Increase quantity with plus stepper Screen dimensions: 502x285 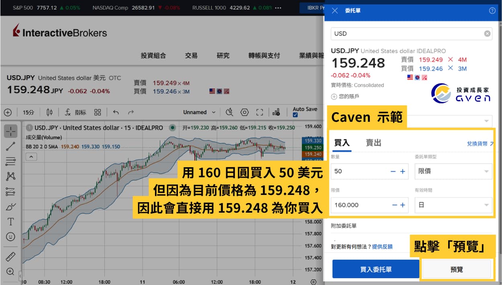[x=403, y=171]
